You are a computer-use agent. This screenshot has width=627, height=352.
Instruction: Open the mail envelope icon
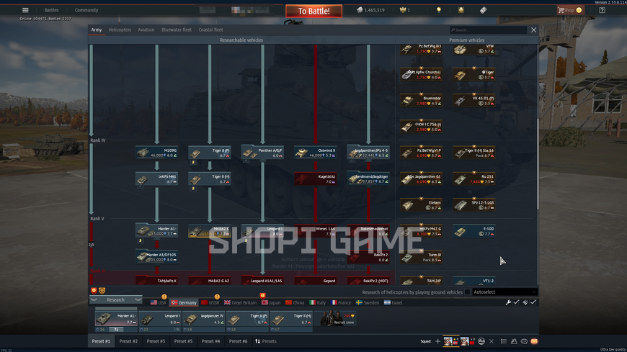click(534, 341)
